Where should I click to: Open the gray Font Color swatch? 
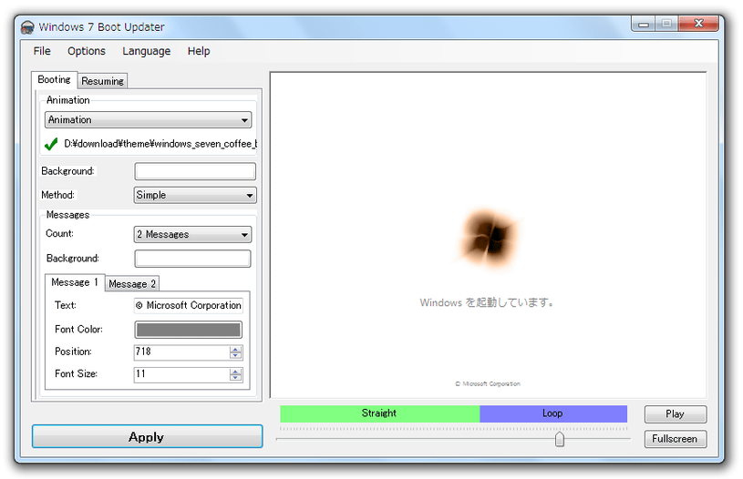189,330
